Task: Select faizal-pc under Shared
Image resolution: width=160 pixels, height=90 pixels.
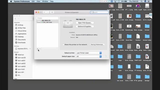Action: coord(21,55)
